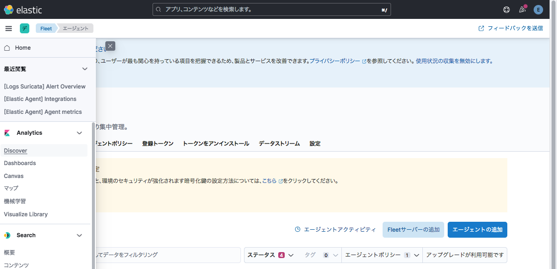Open the newsfeed notifications icon

(522, 9)
